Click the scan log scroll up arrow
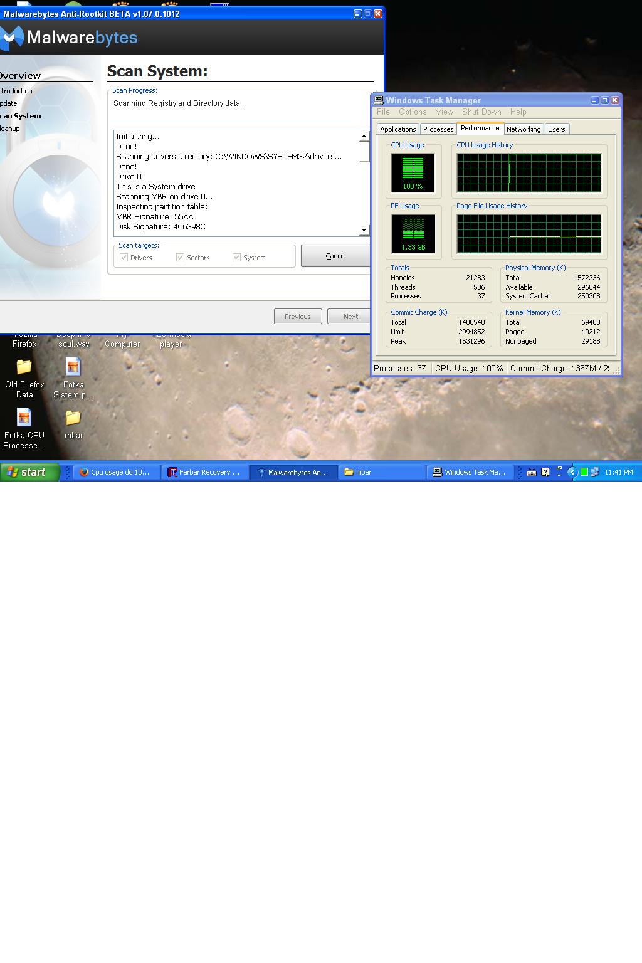 click(x=364, y=136)
